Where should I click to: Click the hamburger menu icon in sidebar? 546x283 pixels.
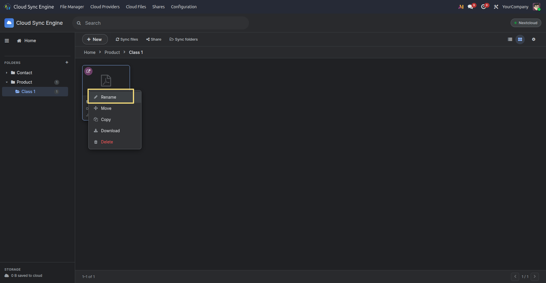[x=7, y=41]
